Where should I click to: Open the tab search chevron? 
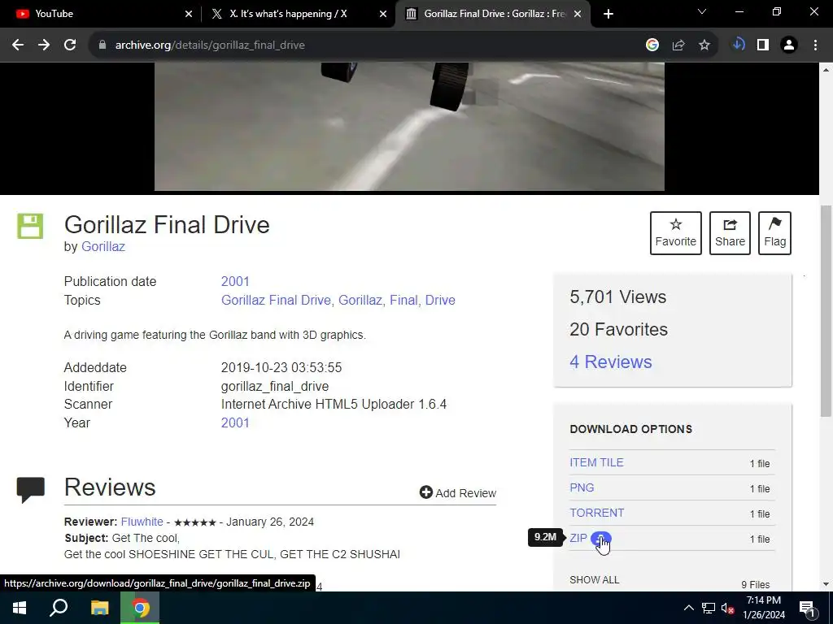tap(702, 11)
